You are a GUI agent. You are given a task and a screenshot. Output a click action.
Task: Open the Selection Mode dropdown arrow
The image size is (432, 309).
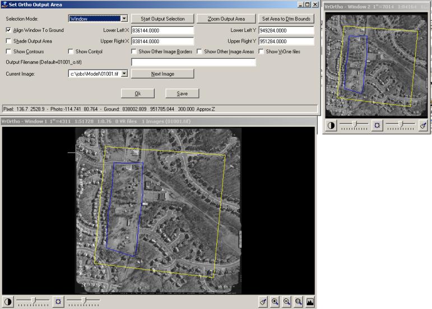click(124, 19)
